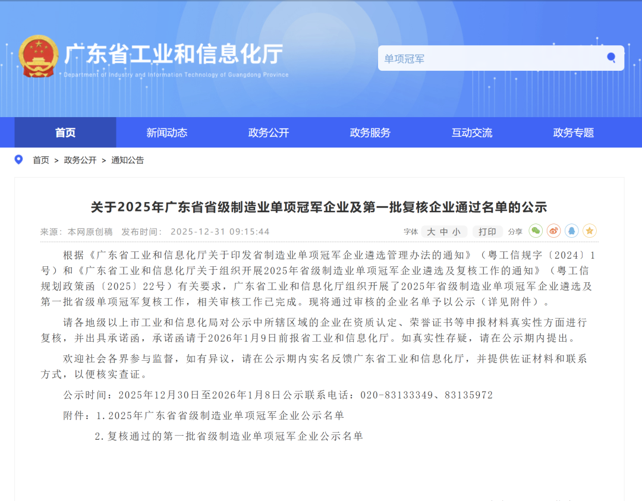The height and width of the screenshot is (501, 642).
Task: Set font size to 大
Action: [x=431, y=232]
